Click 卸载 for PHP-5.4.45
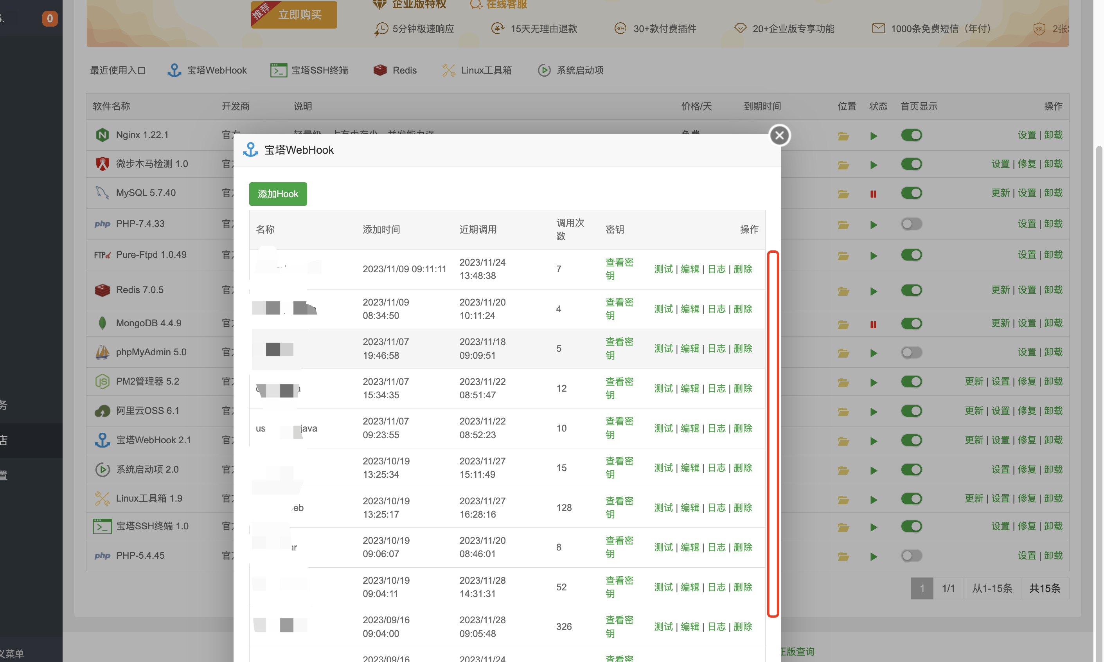This screenshot has height=662, width=1104. click(x=1053, y=556)
